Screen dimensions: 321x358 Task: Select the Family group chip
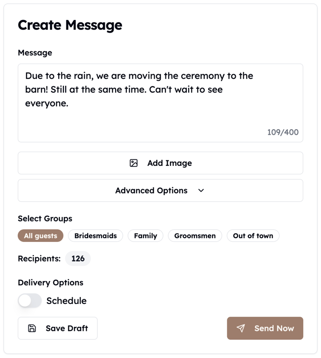click(145, 236)
